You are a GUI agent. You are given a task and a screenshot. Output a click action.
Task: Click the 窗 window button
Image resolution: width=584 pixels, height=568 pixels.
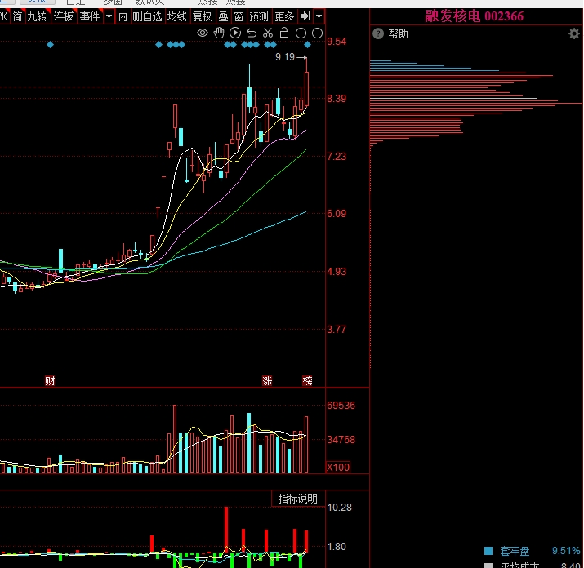click(x=239, y=16)
